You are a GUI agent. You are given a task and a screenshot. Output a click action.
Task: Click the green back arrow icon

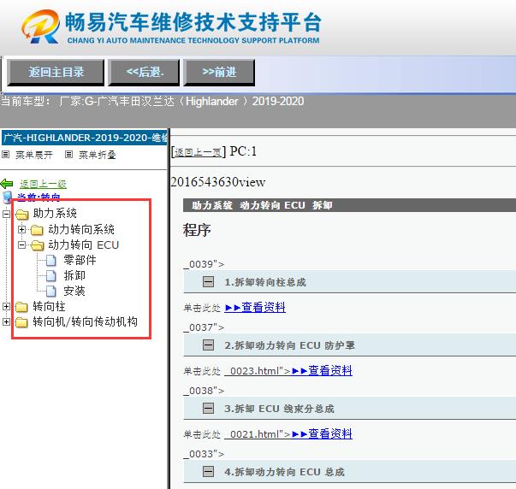coord(7,184)
